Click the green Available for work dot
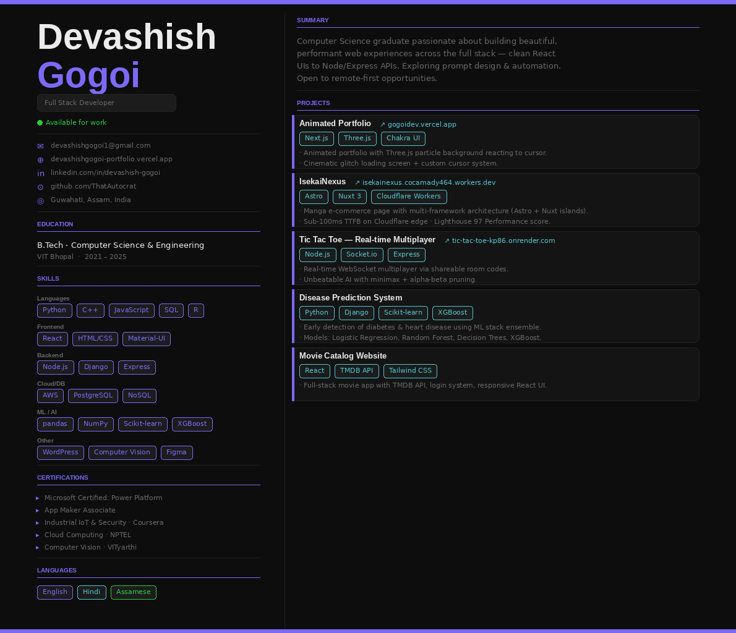 (40, 122)
